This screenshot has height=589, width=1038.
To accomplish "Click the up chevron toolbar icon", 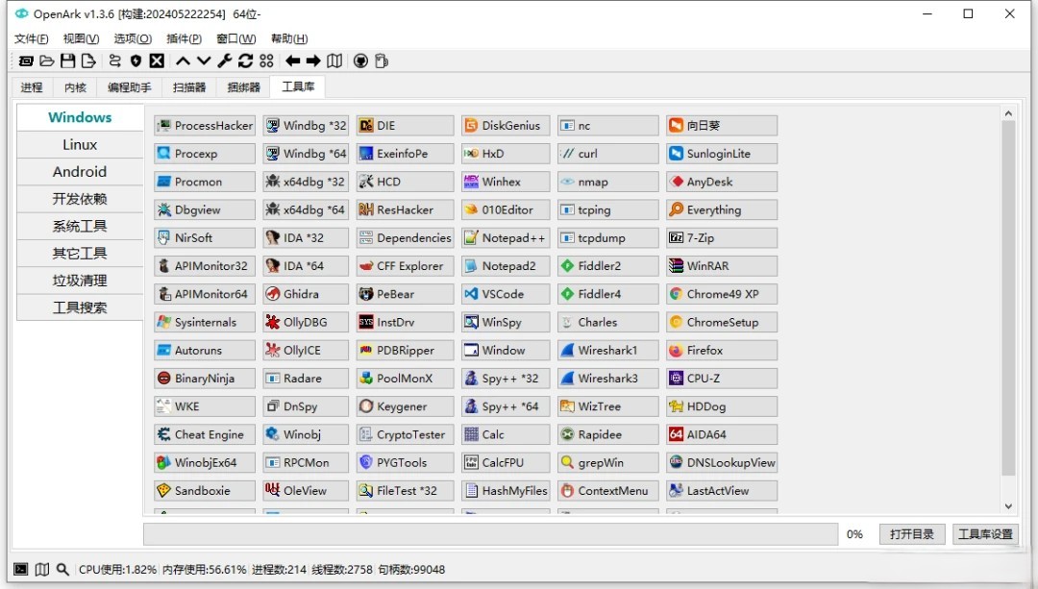I will pyautogui.click(x=183, y=61).
